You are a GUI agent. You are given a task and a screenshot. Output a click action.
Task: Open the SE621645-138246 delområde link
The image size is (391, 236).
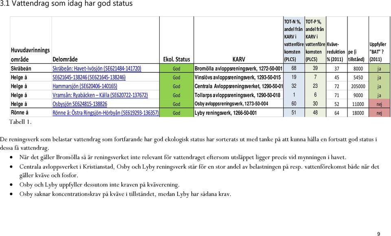coord(89,77)
